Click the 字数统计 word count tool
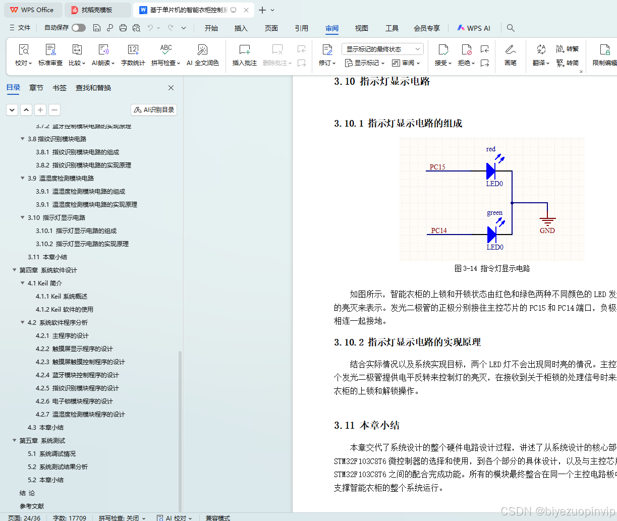The width and height of the screenshot is (617, 521). coord(133,55)
